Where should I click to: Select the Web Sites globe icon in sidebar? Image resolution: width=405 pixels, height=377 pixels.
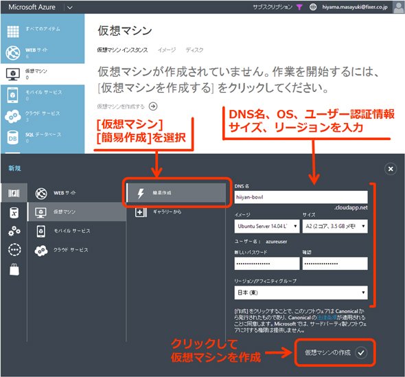pyautogui.click(x=13, y=53)
